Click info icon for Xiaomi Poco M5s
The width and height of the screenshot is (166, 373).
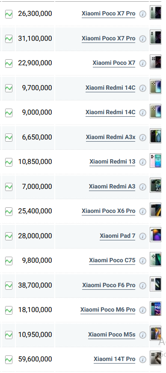pos(142,335)
